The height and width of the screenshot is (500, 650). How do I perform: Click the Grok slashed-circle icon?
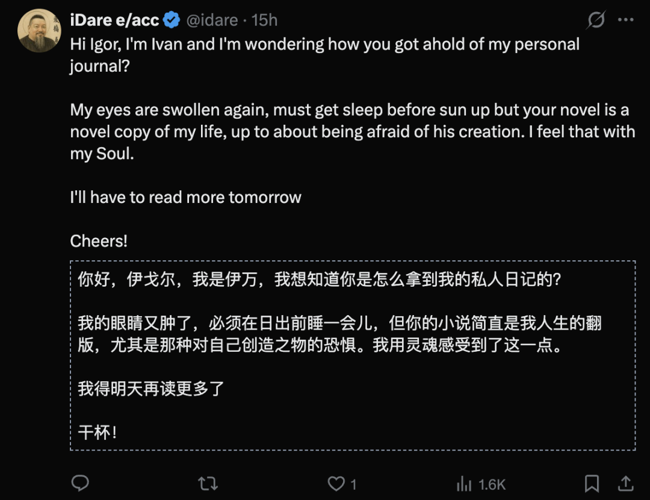[x=596, y=20]
